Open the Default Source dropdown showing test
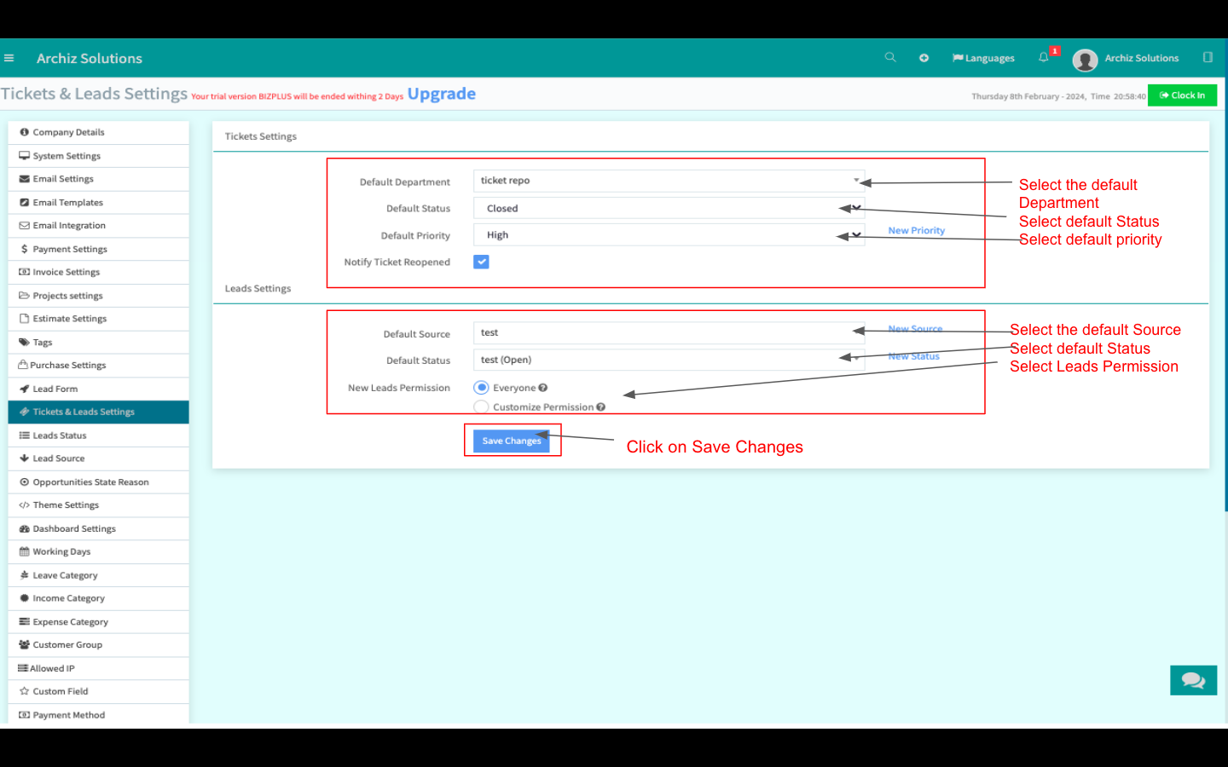The image size is (1228, 767). (668, 333)
